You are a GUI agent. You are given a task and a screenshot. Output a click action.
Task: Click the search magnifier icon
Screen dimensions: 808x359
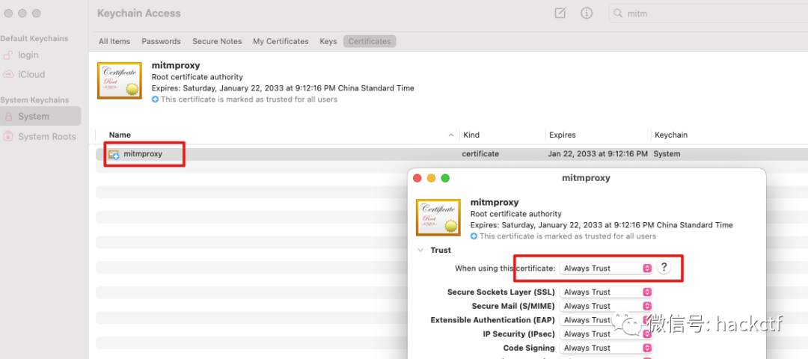coord(619,14)
